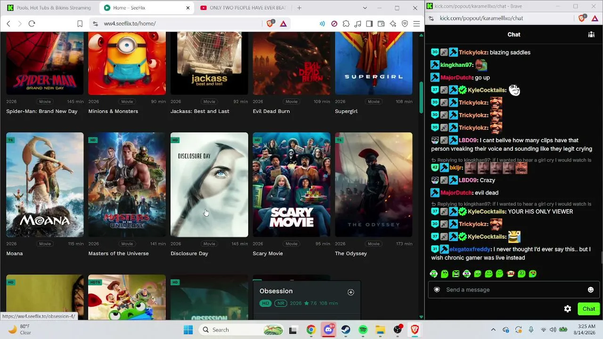This screenshot has width=603, height=339.
Task: Open Steam from the taskbar
Action: pyautogui.click(x=346, y=330)
